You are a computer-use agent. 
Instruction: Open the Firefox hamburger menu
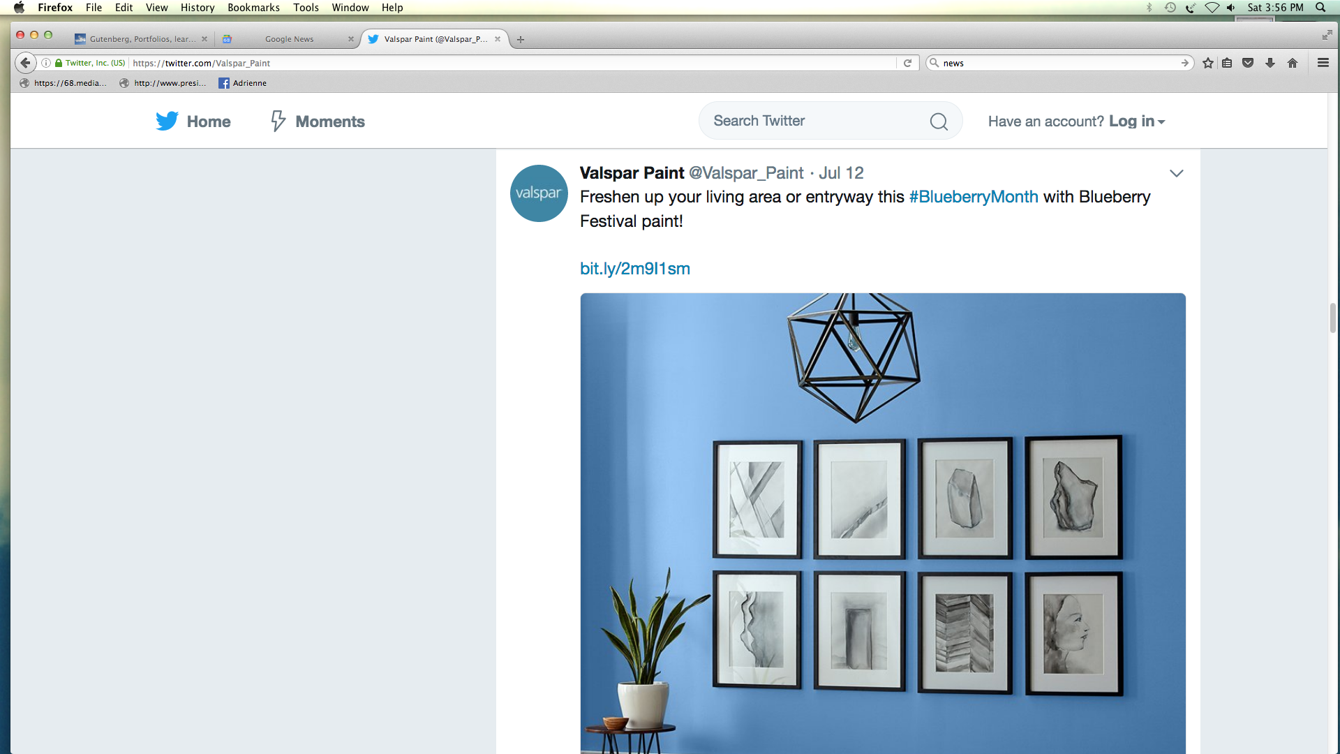click(x=1323, y=63)
